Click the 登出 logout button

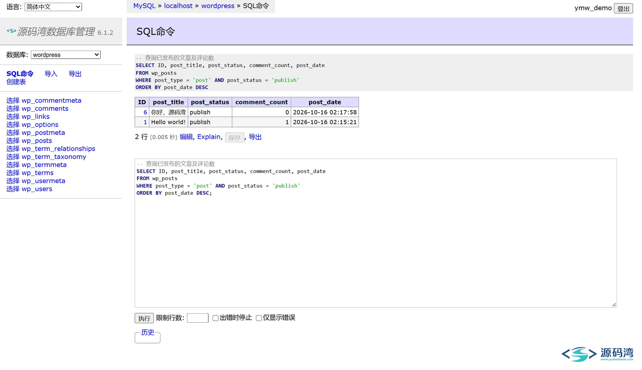[x=623, y=8]
